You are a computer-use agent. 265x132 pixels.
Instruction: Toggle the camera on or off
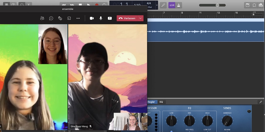[92, 18]
